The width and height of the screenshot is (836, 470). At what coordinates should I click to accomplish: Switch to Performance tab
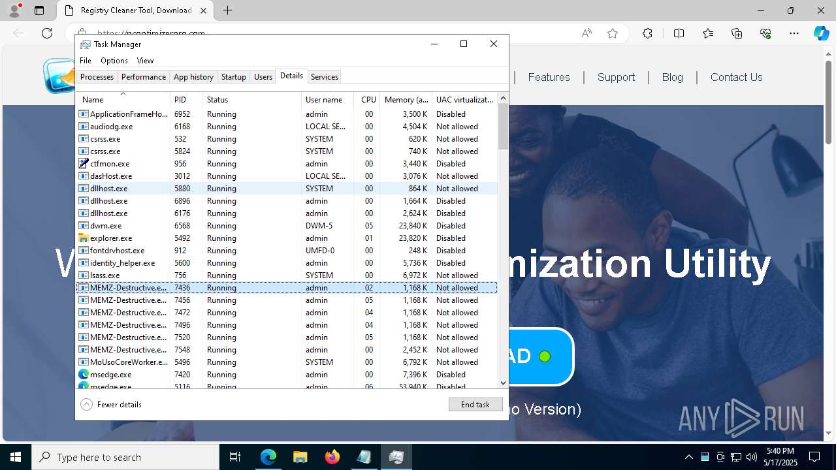(x=144, y=76)
